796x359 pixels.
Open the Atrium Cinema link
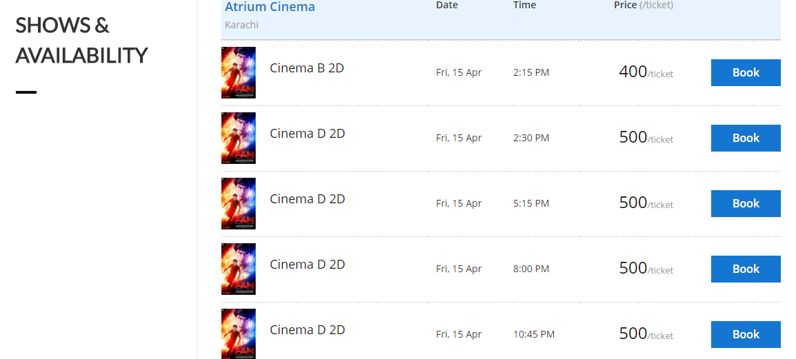pos(270,7)
